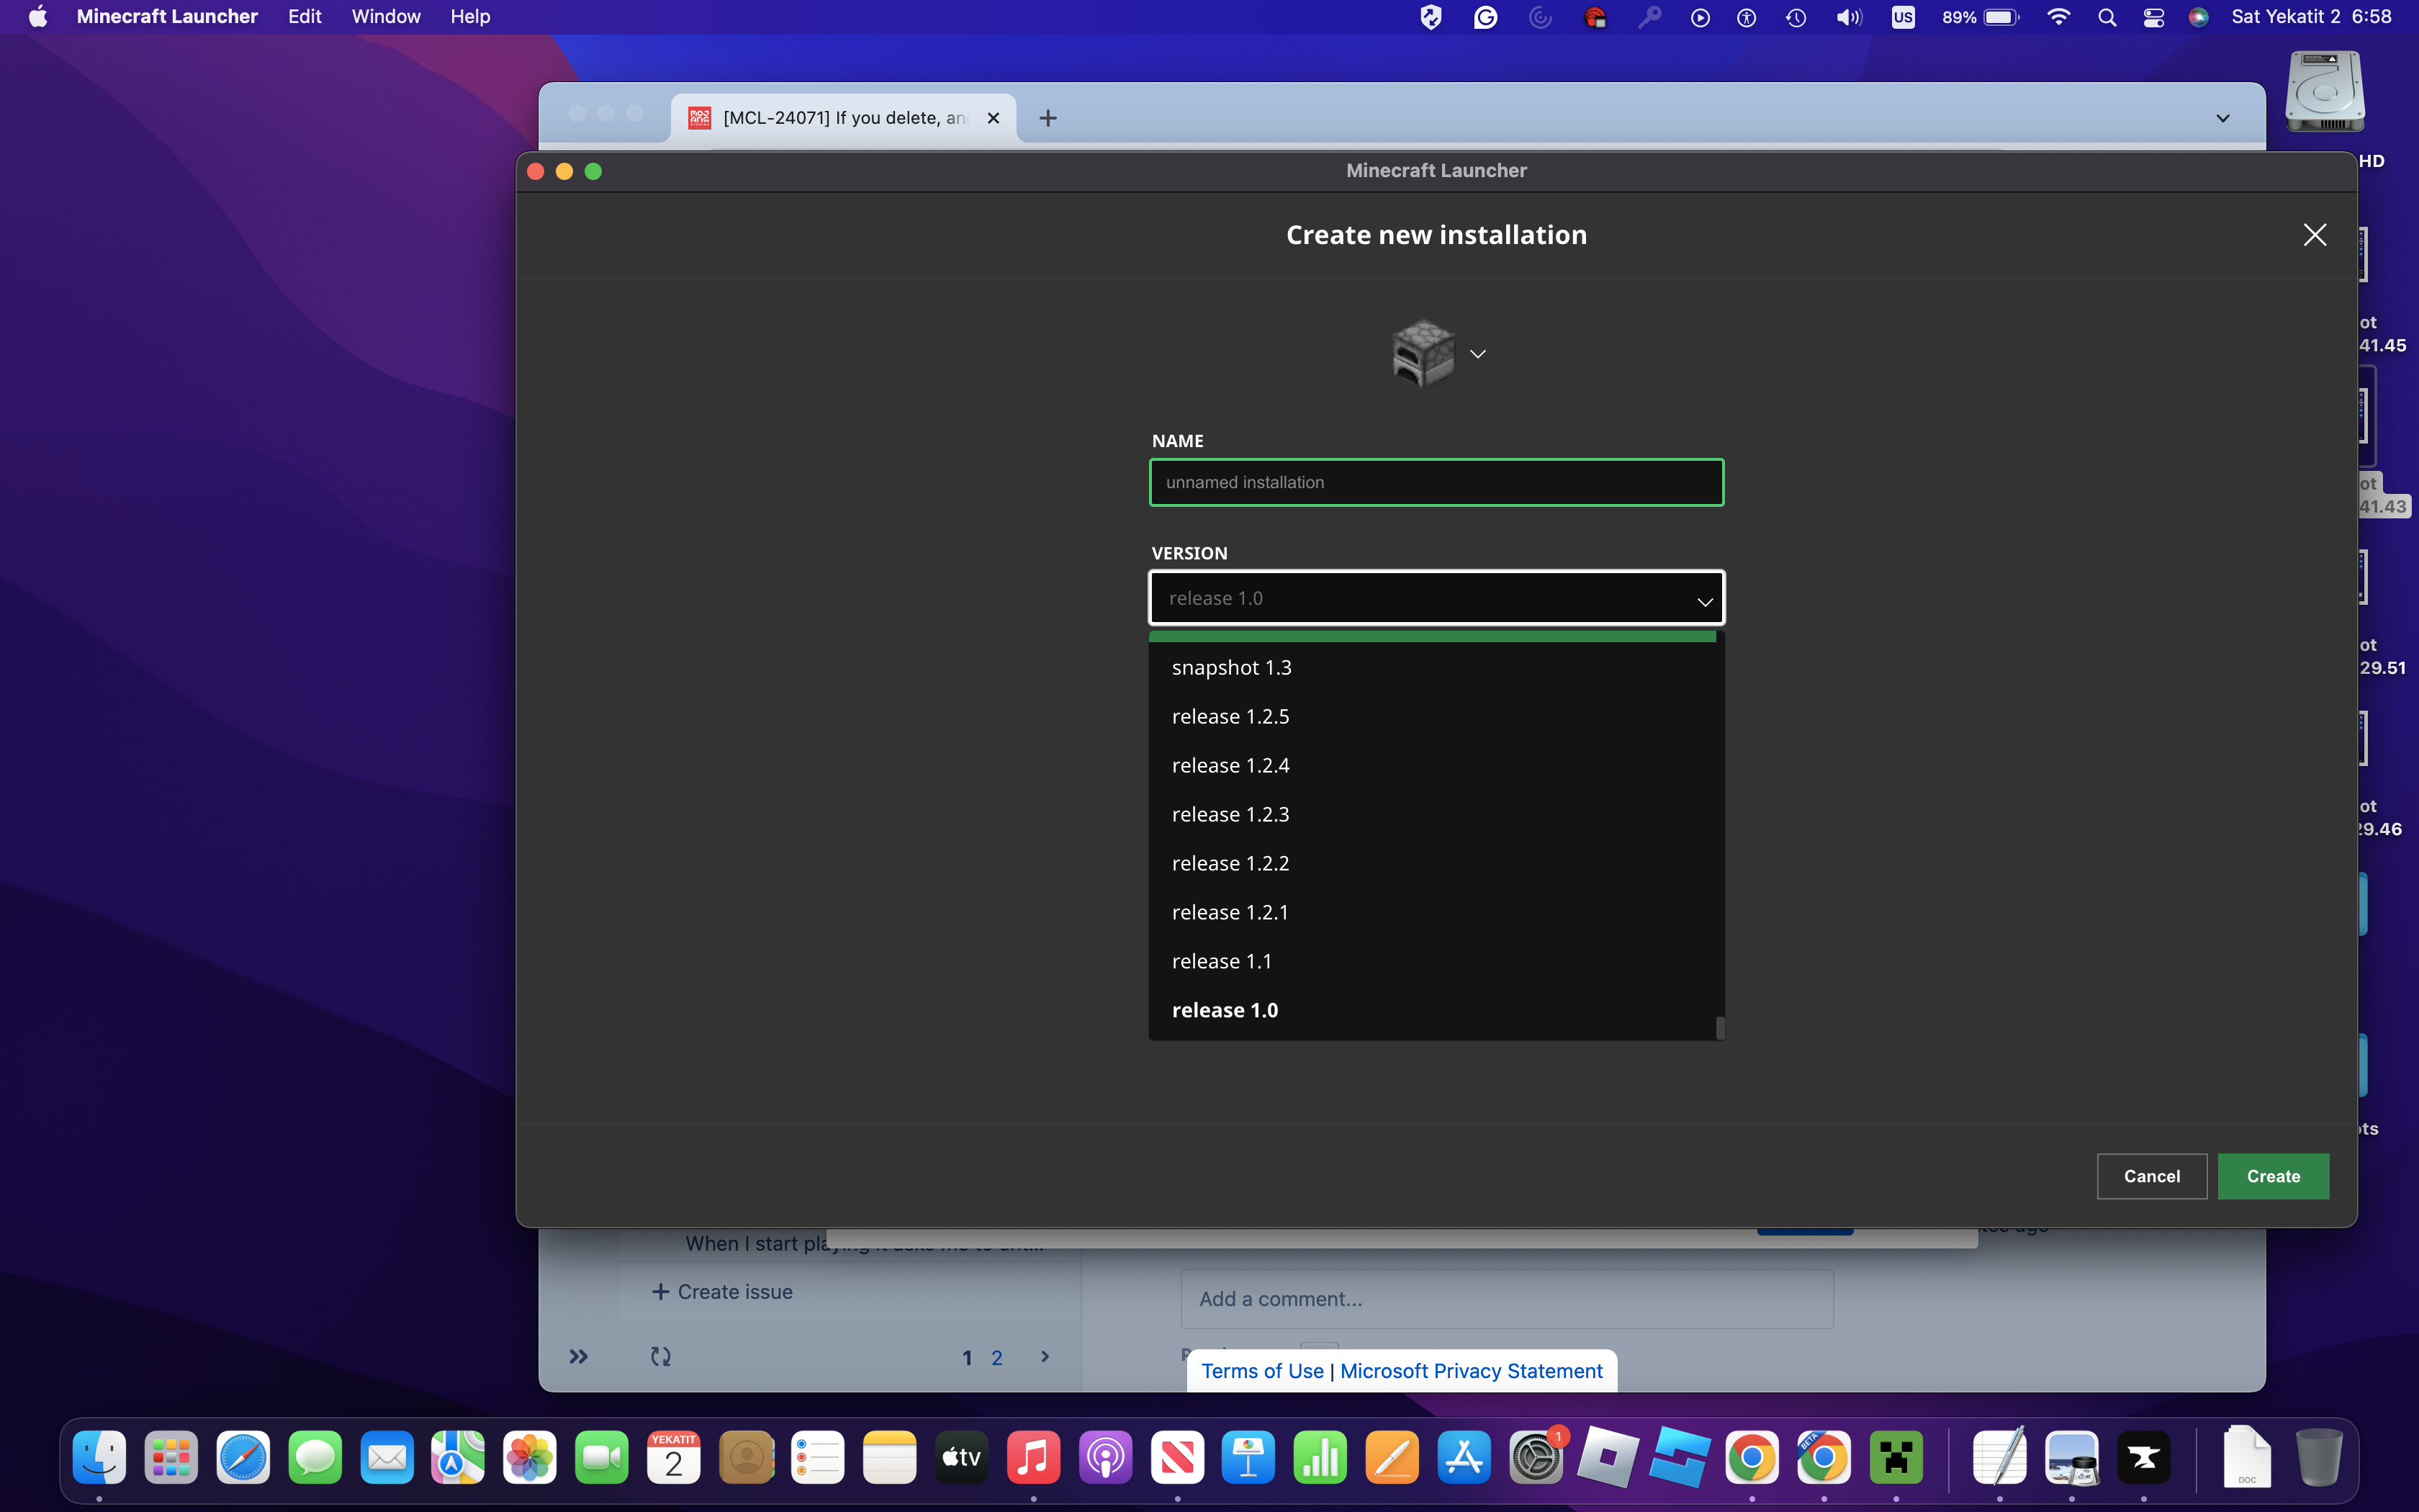This screenshot has width=2419, height=1512.
Task: Open Control Center from the menu bar
Action: 2153,17
